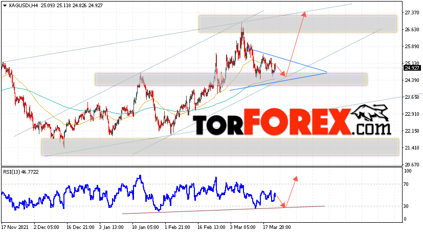
Task: Click the red arrowhead in the RSI panel
Action: pyautogui.click(x=296, y=178)
